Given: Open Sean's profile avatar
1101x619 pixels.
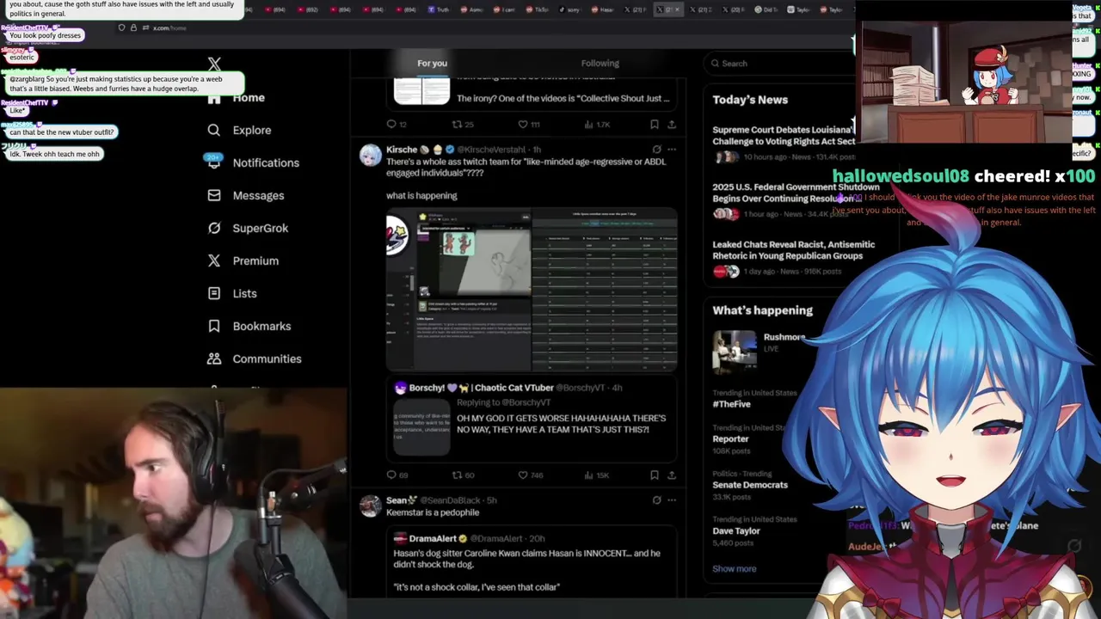Looking at the screenshot, I should click(x=371, y=506).
